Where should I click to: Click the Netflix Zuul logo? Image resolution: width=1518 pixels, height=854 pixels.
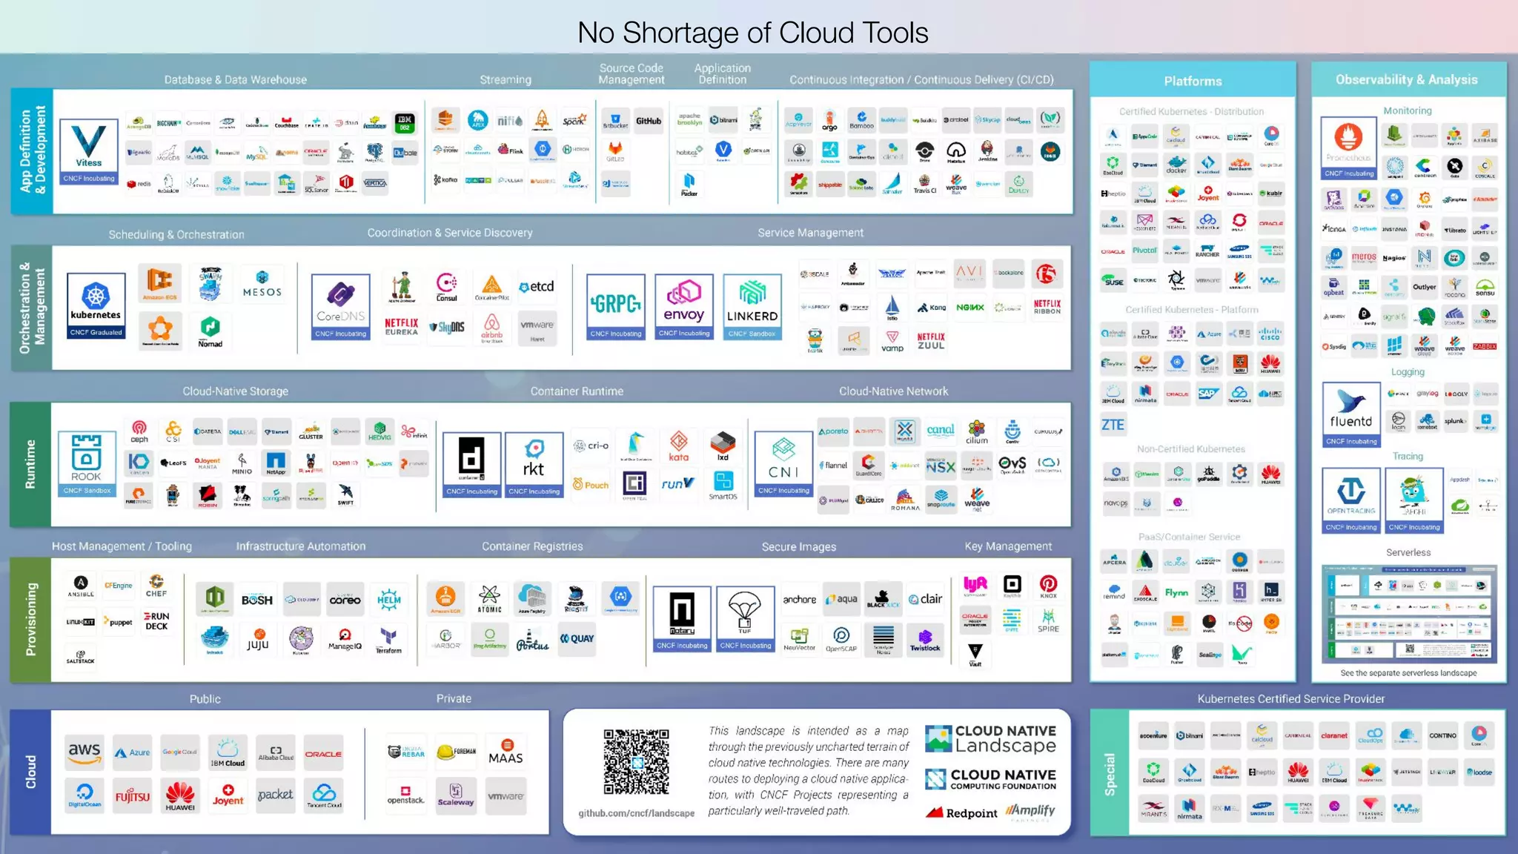(x=931, y=341)
